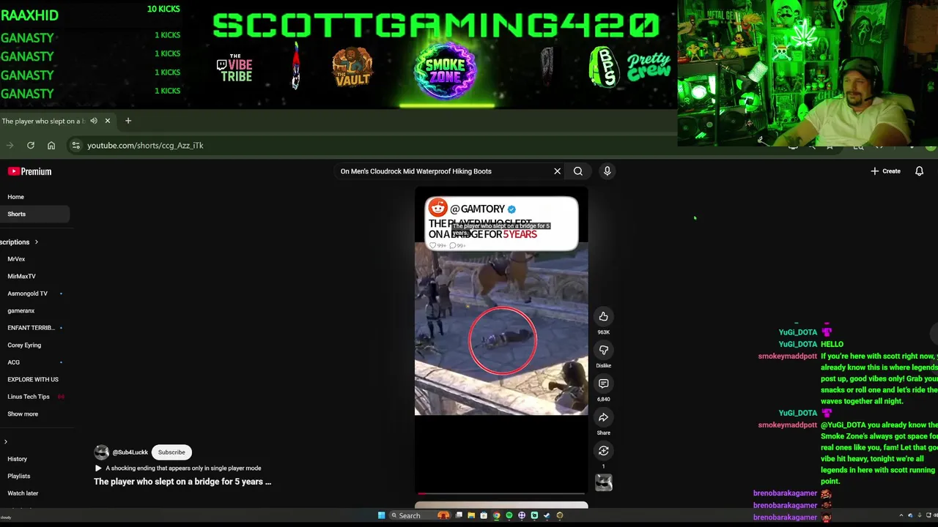The image size is (938, 527).
Task: Share the Short via arrow icon
Action: [603, 417]
